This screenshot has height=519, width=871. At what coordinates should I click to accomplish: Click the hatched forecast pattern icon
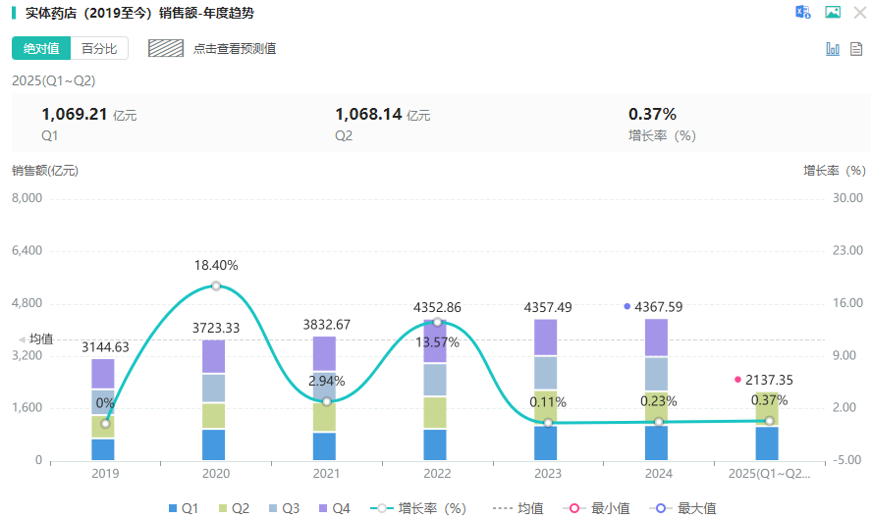tap(166, 48)
